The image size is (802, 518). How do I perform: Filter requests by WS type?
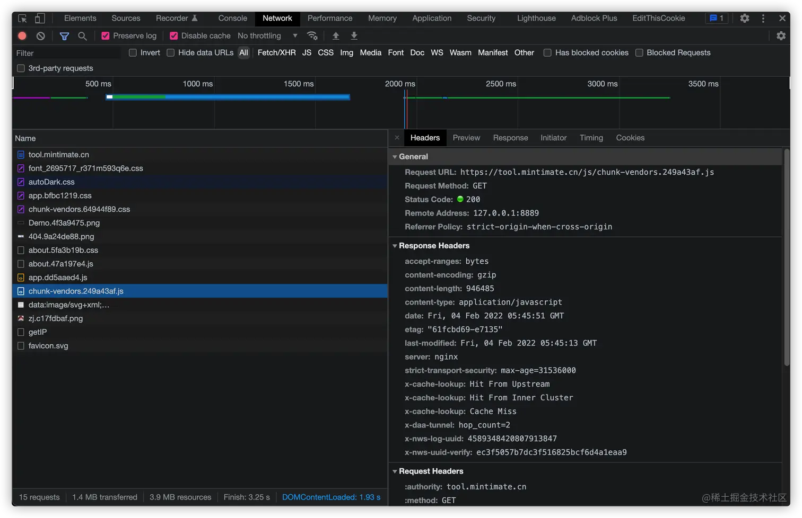point(437,53)
